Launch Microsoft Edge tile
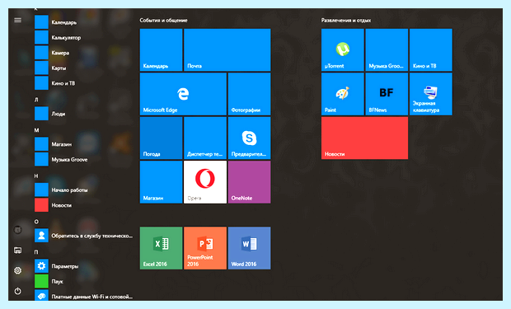Screen dimensions: 511x309 [183, 94]
